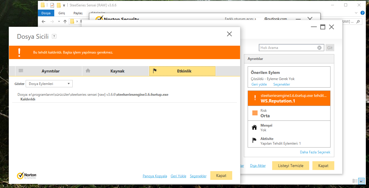Click properties checkmark icon in Explorer title bar
369x188 pixels.
coord(52,5)
